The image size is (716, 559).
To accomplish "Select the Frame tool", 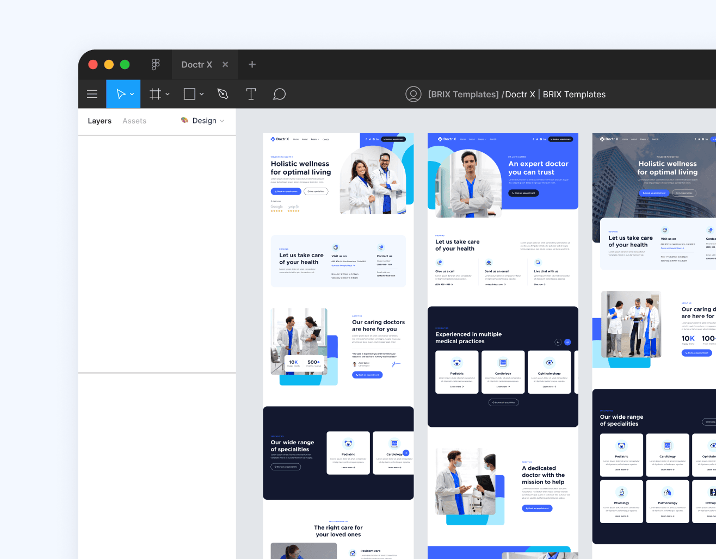I will [x=155, y=94].
